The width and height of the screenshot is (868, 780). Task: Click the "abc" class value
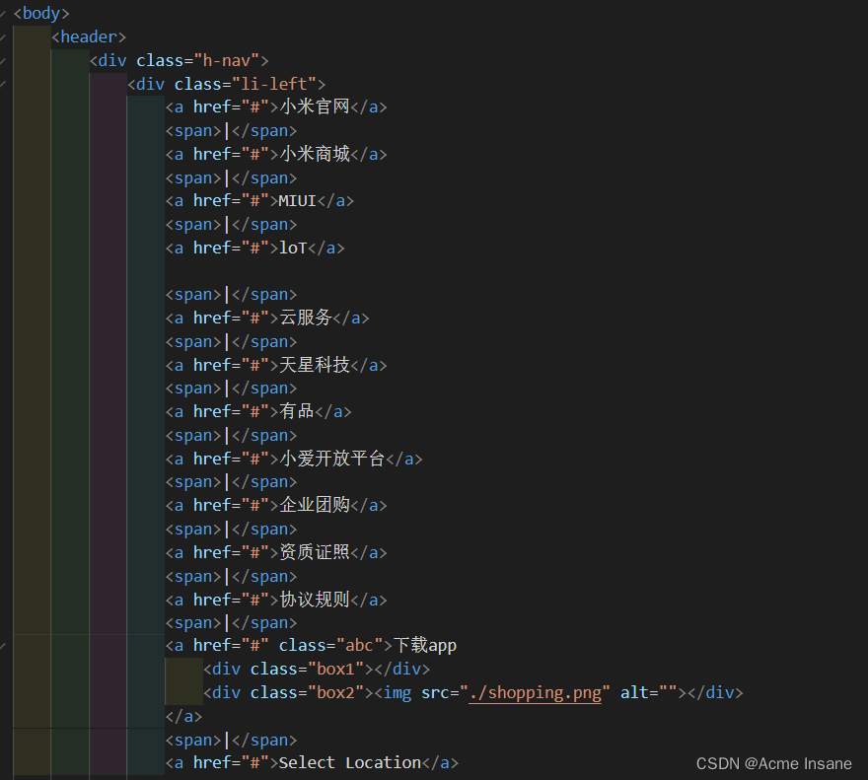(x=360, y=646)
